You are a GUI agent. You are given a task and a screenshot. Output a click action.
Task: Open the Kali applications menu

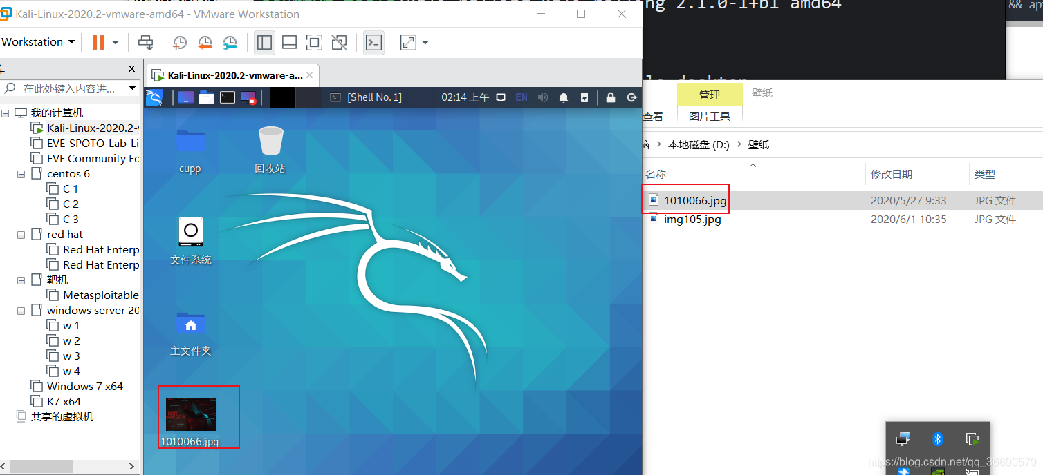[154, 97]
